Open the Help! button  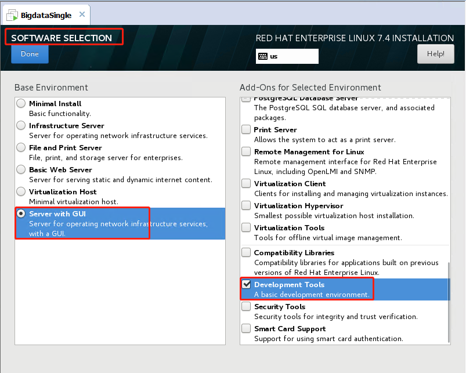click(x=436, y=54)
